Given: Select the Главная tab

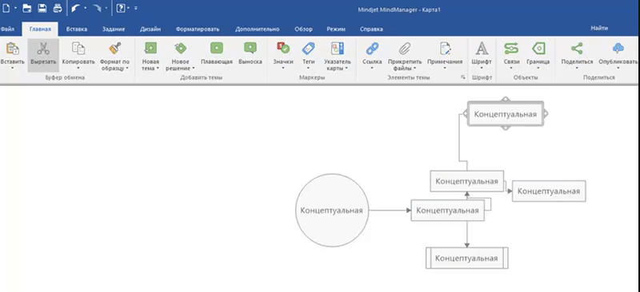Looking at the screenshot, I should click(41, 29).
